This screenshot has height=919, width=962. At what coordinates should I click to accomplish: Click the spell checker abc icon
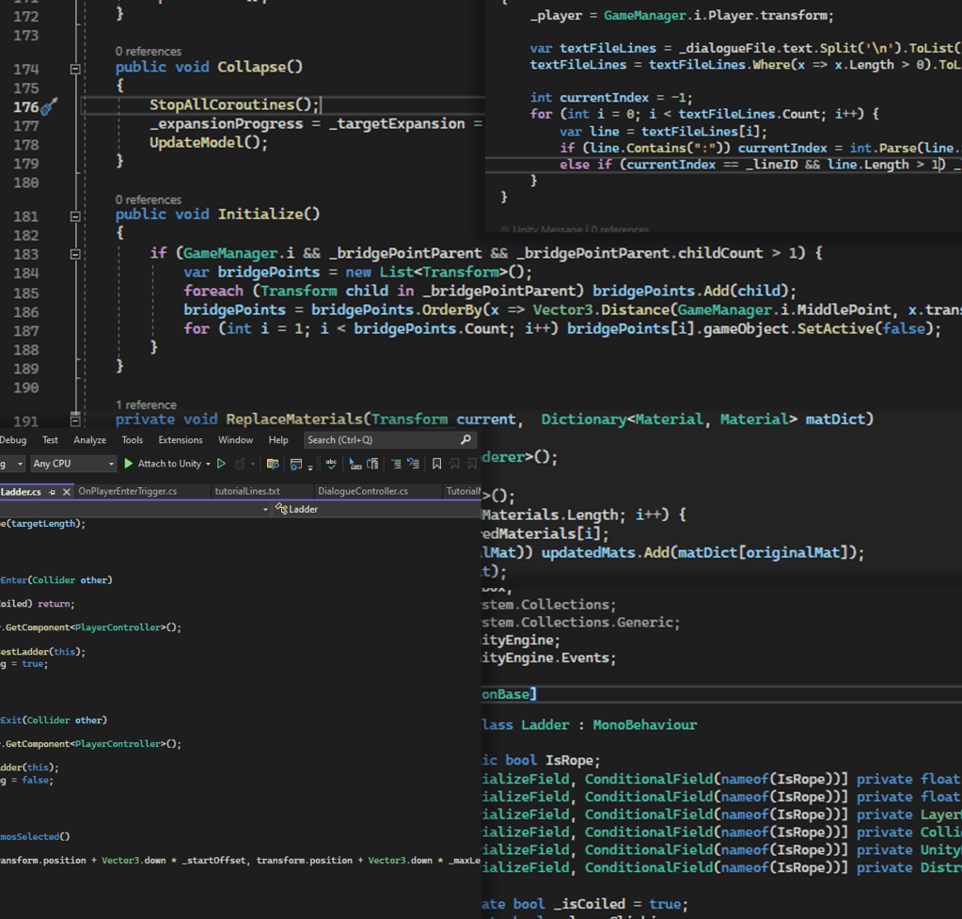(x=331, y=464)
